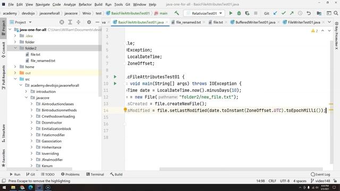
Task: Select opened file locate icon in Project panel
Action: click(62, 22)
